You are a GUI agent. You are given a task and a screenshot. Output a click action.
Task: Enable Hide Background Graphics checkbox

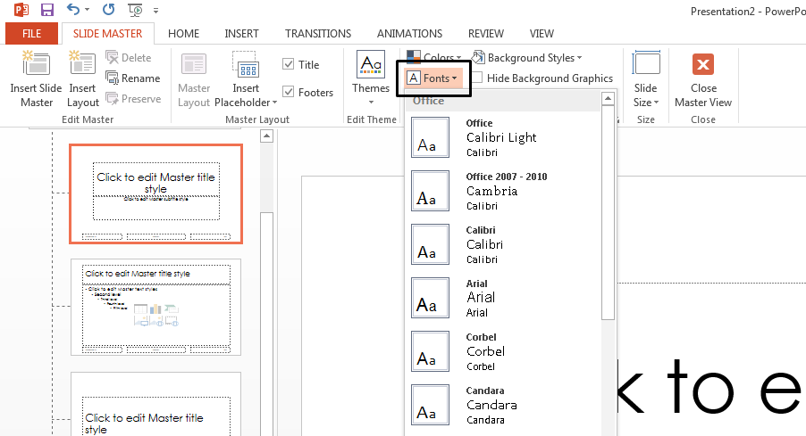[x=477, y=78]
